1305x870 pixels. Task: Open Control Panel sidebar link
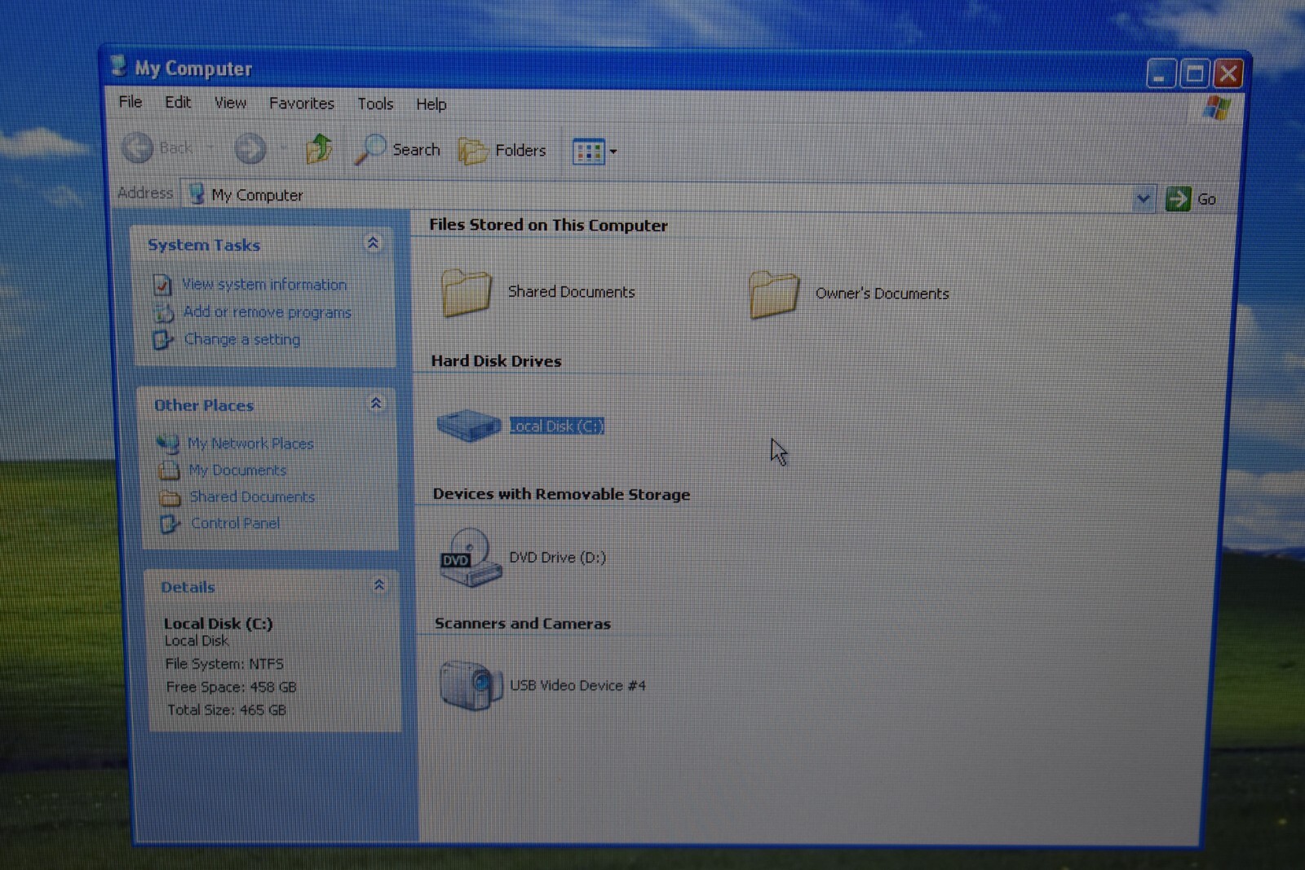coord(235,523)
